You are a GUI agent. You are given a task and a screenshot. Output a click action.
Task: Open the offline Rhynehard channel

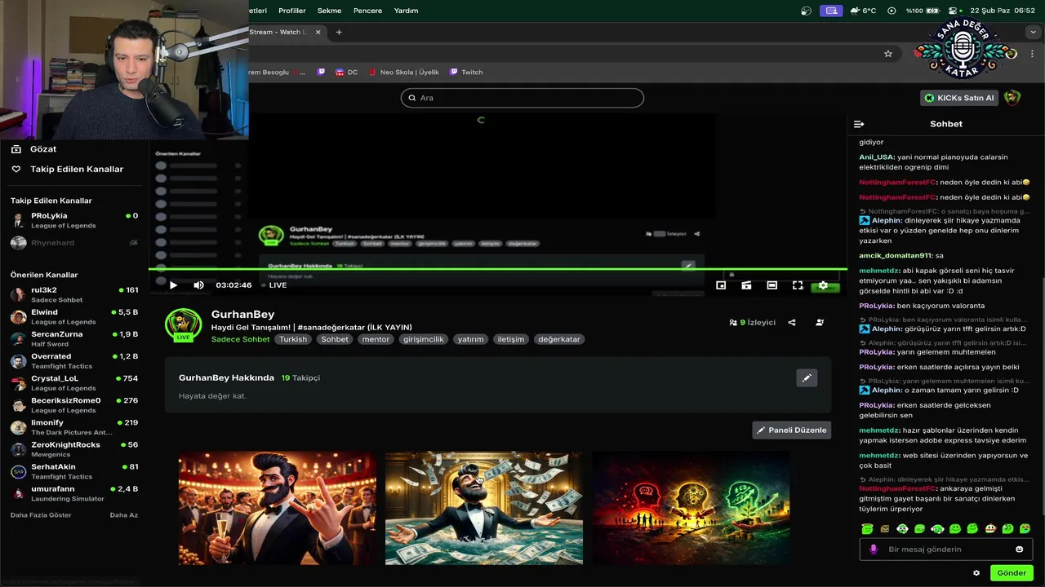73,242
